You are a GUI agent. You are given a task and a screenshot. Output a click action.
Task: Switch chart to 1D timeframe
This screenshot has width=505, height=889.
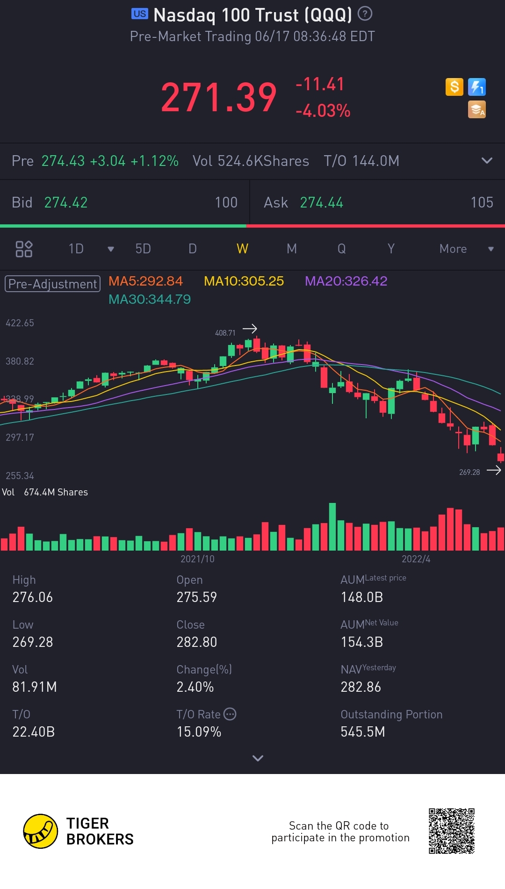tap(76, 249)
